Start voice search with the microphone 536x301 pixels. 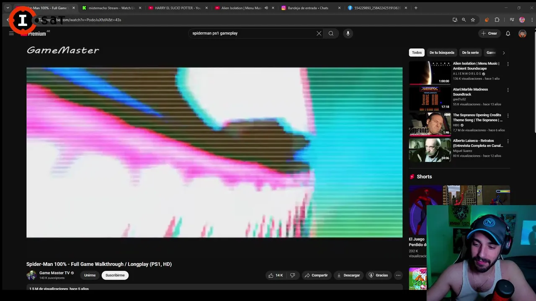[x=348, y=33]
